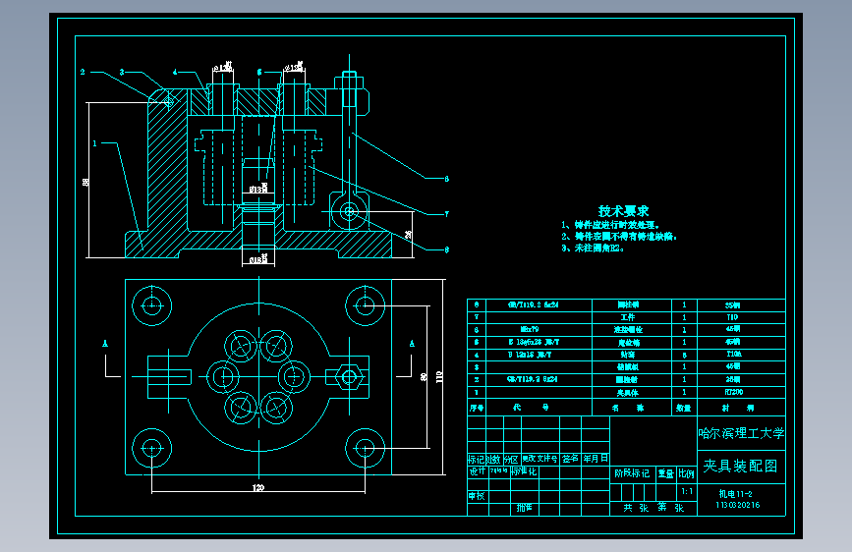This screenshot has width=852, height=552.
Task: Click the left section marker A
Action: point(105,344)
